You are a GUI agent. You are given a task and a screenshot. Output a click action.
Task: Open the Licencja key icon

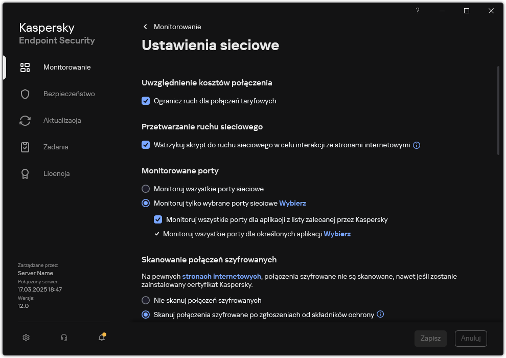pos(25,173)
